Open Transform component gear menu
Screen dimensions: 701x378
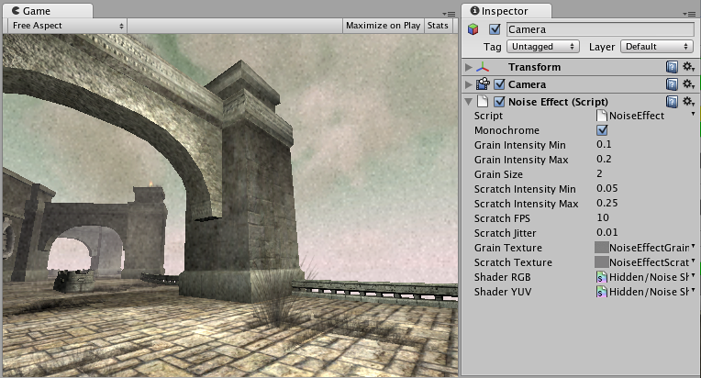(688, 67)
